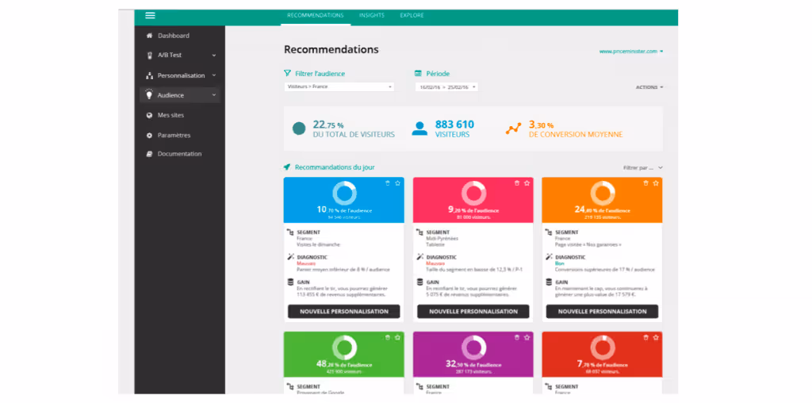The width and height of the screenshot is (812, 403).
Task: Switch to the RECOMMENDATIONS tab
Action: tap(316, 16)
